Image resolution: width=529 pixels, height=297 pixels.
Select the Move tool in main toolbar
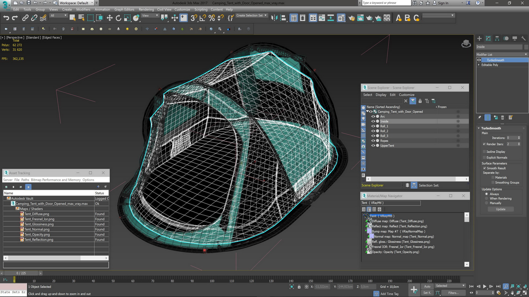(109, 18)
